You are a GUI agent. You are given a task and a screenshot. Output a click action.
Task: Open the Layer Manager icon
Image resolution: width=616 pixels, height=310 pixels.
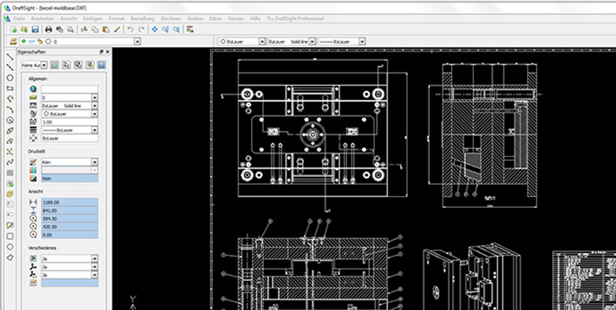(13, 42)
